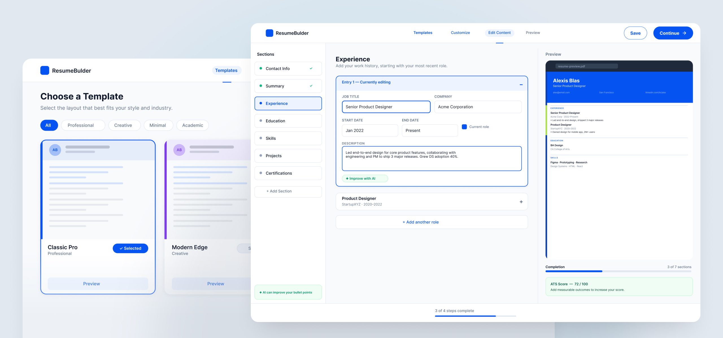Image resolution: width=723 pixels, height=338 pixels.
Task: Open the Skills section
Action: tap(288, 138)
